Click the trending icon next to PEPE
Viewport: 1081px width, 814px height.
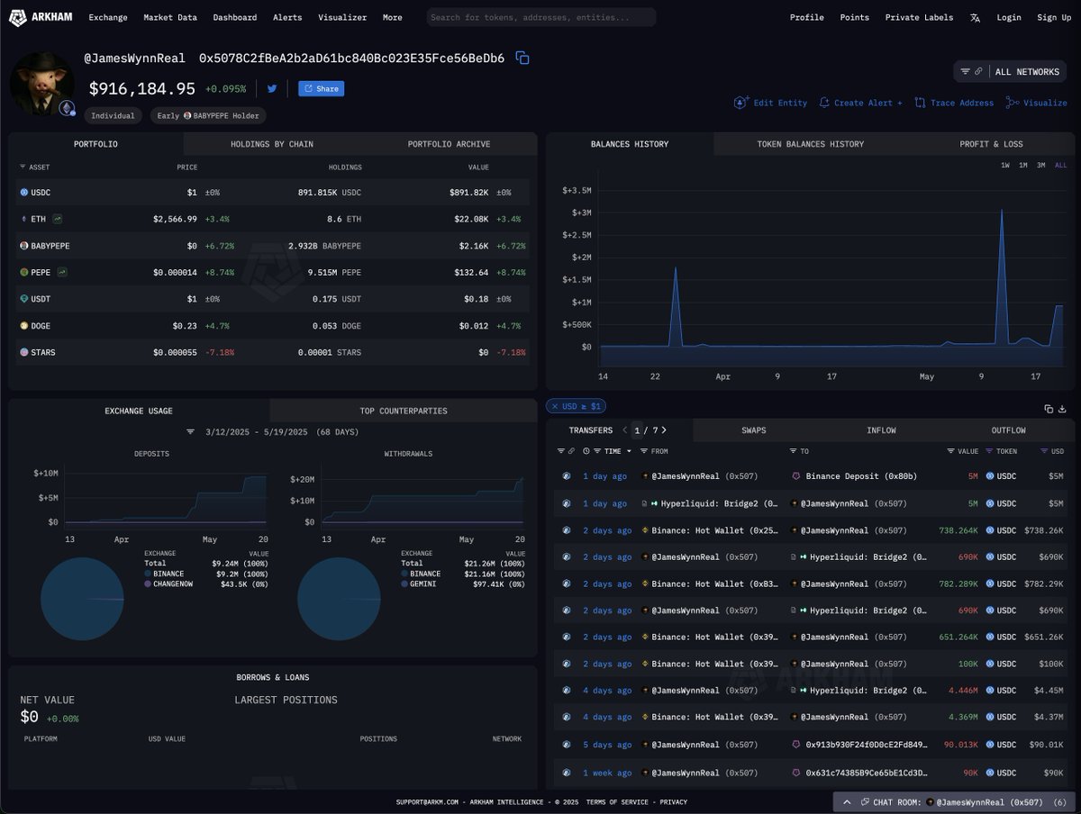(63, 272)
